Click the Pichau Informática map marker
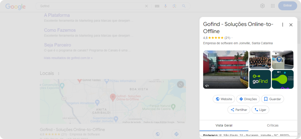The image size is (301, 139). pos(107,81)
